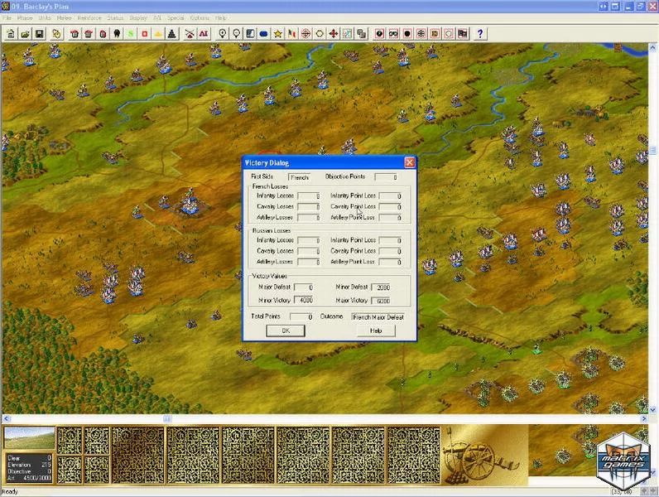
Task: Click the Outcome field French Major Defeat
Action: click(378, 317)
